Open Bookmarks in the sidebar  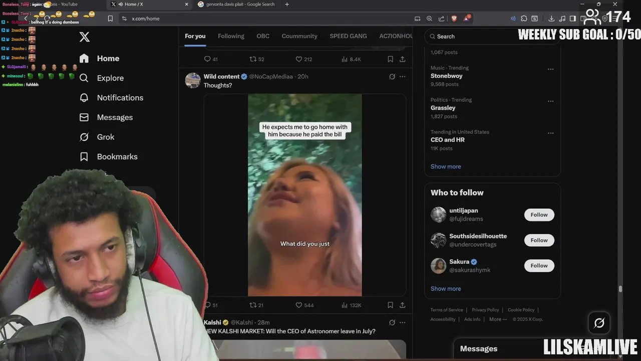click(x=109, y=156)
